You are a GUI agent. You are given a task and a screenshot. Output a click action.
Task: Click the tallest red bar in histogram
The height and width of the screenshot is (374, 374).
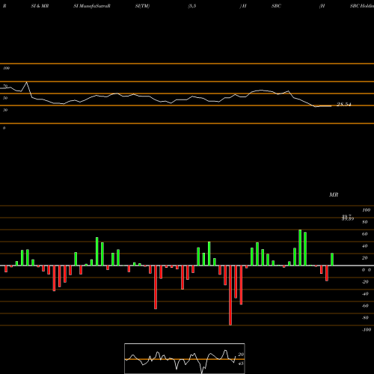coord(230,295)
